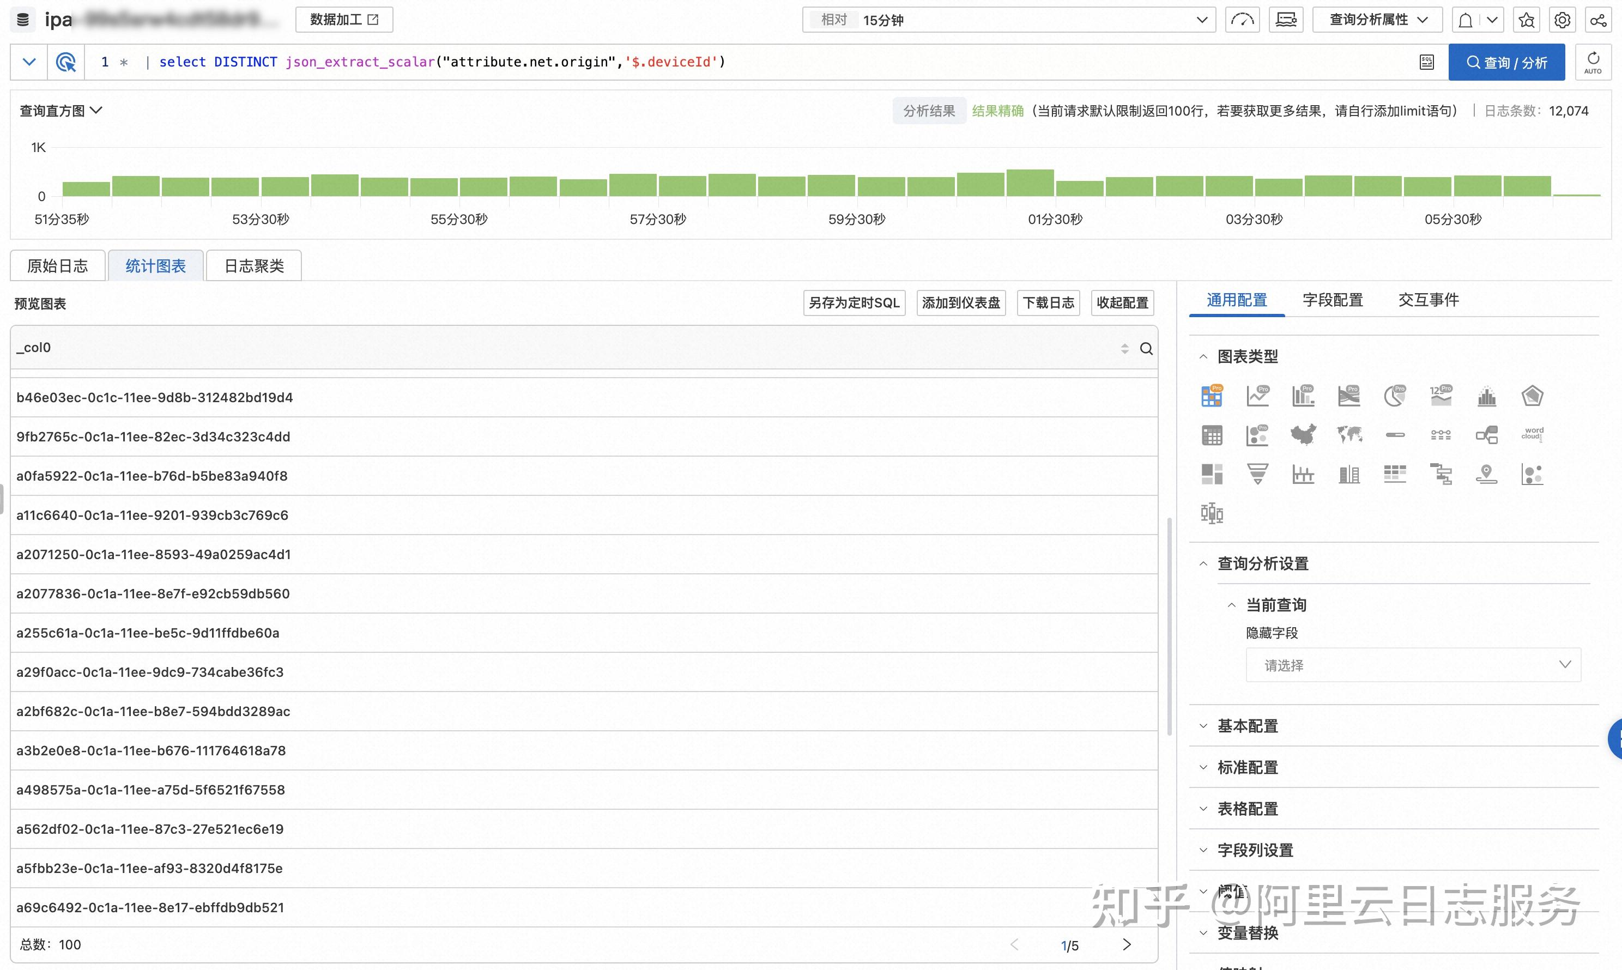Screen dimensions: 1622x970
Task: Toggle AUTO refresh button
Action: click(x=1593, y=62)
